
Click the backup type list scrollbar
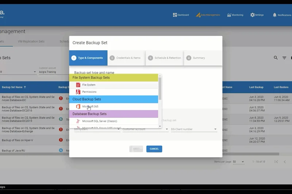point(160,86)
